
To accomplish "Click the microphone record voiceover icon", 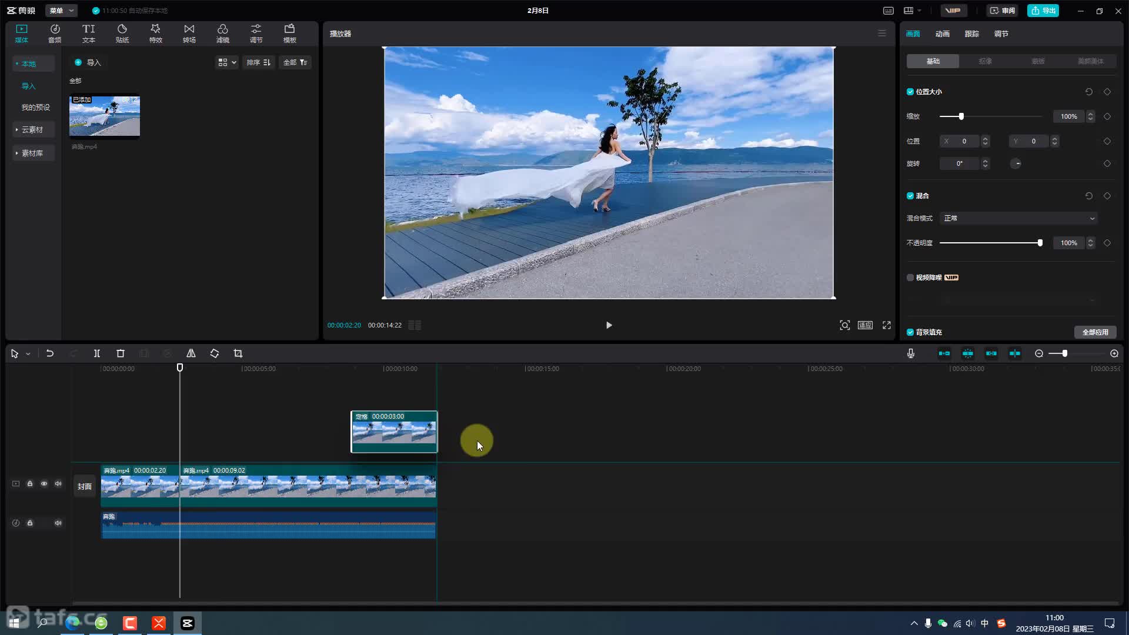I will tap(911, 353).
